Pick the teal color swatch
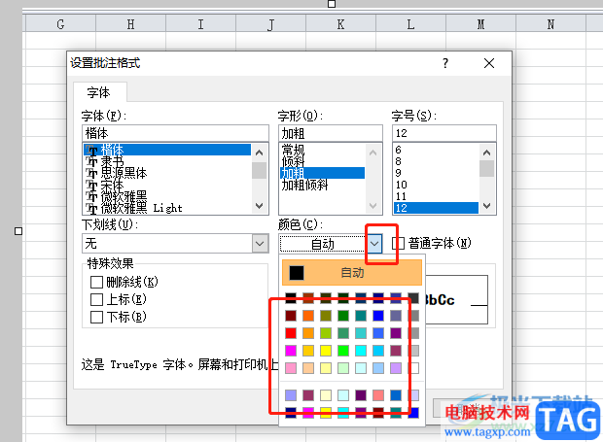This screenshot has height=442, width=603. pyautogui.click(x=361, y=316)
